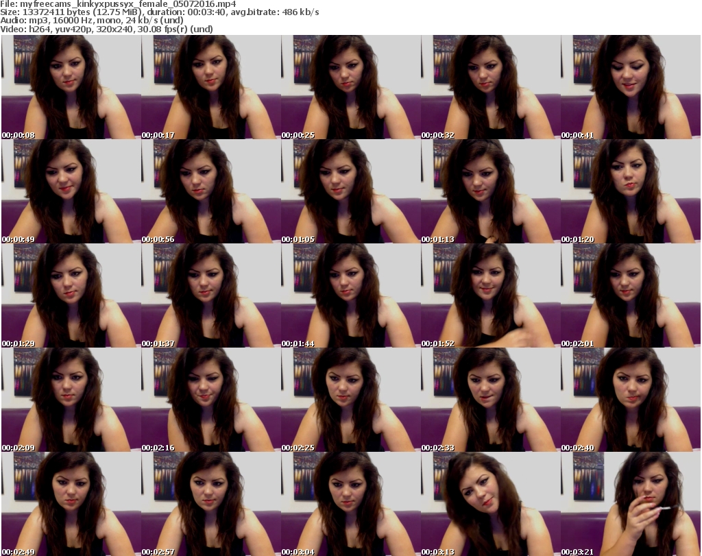702x556 pixels.
Task: View the frame captured at 00:03:04
Action: 351,504
